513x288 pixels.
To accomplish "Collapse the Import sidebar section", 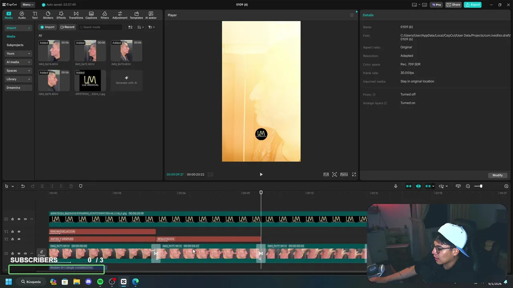I will [x=18, y=28].
